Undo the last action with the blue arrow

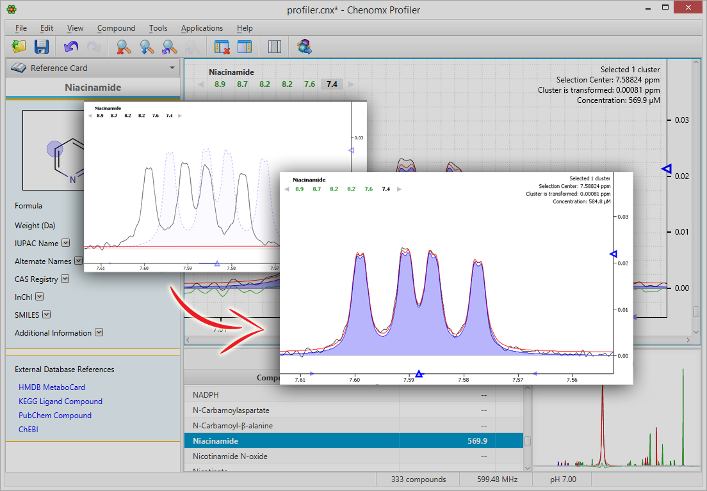pyautogui.click(x=71, y=47)
